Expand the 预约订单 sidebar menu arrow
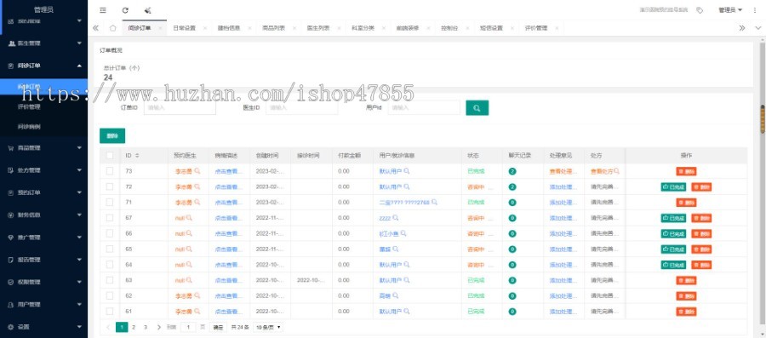The image size is (766, 338). tap(79, 192)
